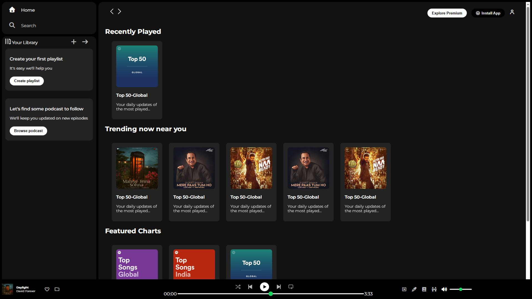This screenshot has height=299, width=532.
Task: Click the Browse podcast button
Action: tap(28, 131)
